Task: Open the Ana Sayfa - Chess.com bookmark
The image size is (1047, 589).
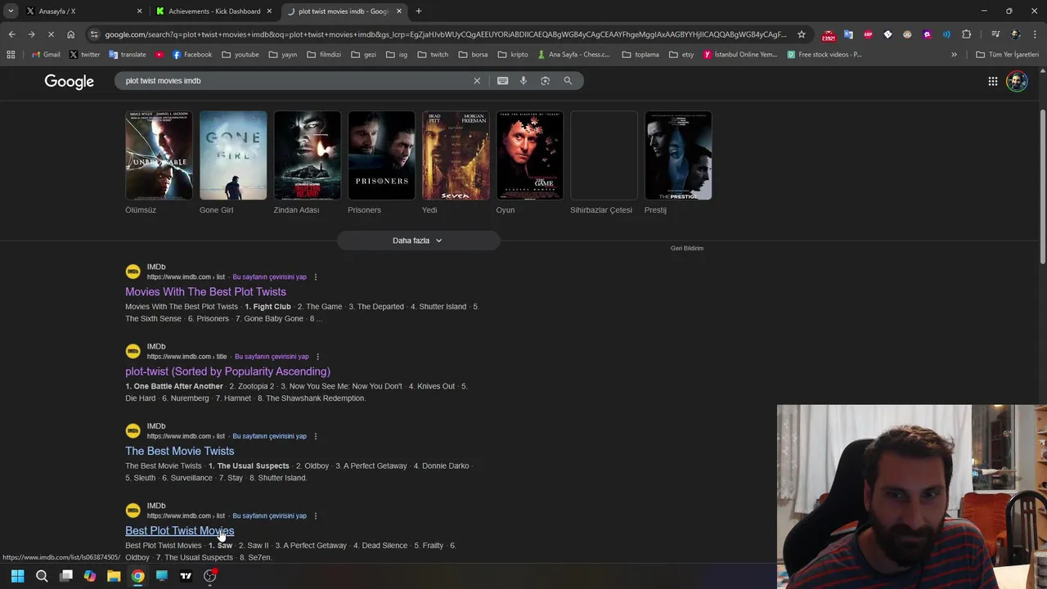Action: pyautogui.click(x=573, y=55)
